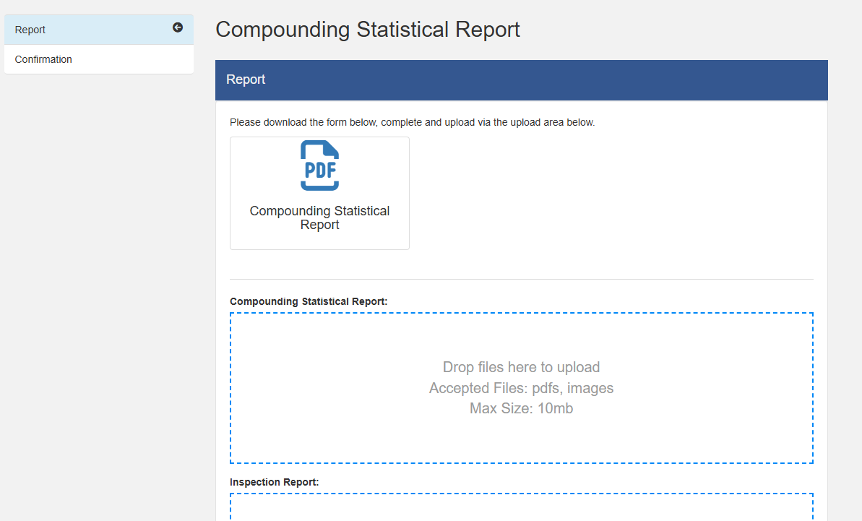Download via the Compounding Statistical Report card caption
Screen dimensions: 862x521
319,218
